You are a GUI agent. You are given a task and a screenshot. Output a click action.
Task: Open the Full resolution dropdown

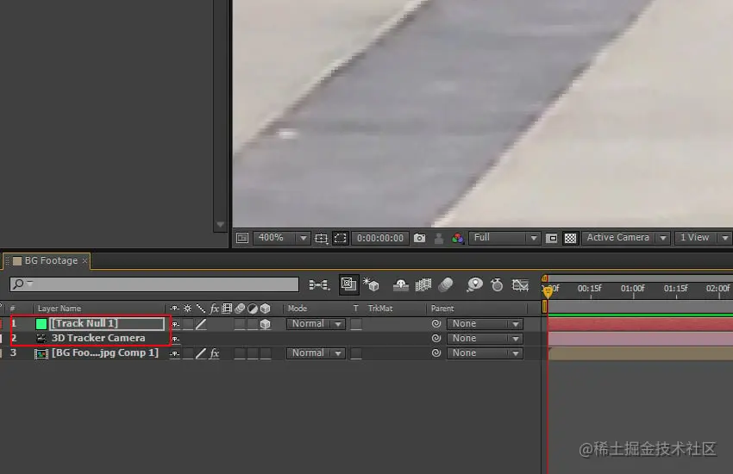pos(504,238)
